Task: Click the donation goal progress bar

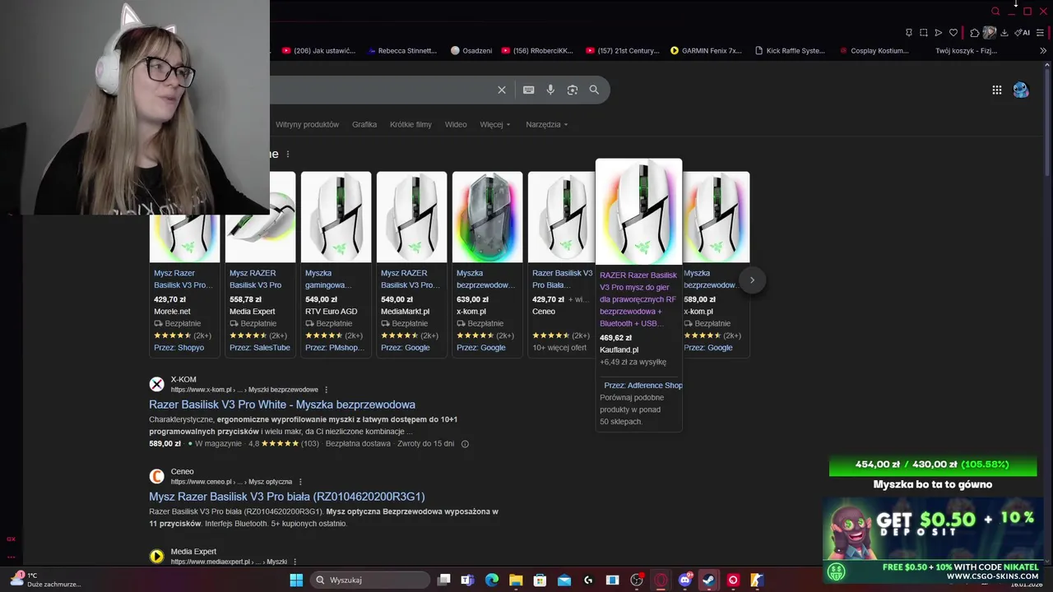Action: pos(932,465)
